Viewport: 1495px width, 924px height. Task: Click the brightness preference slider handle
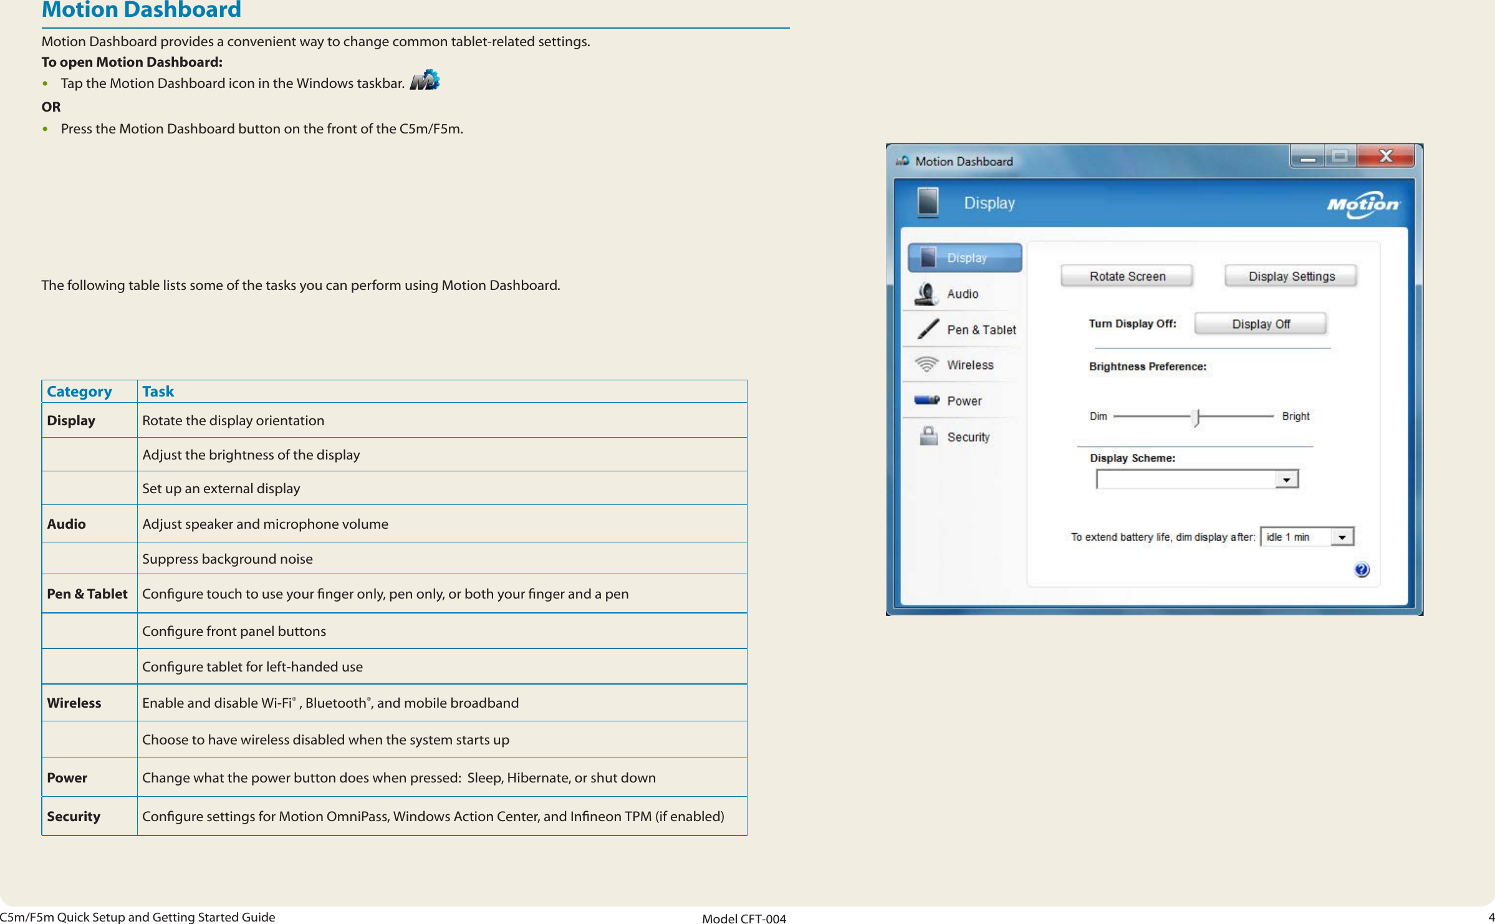coord(1196,418)
